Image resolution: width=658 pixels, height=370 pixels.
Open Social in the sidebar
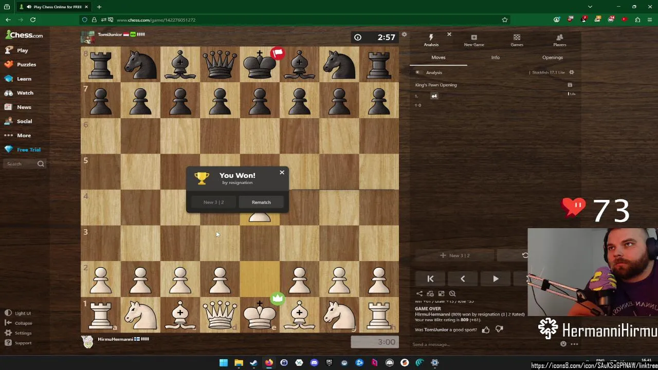(18, 121)
